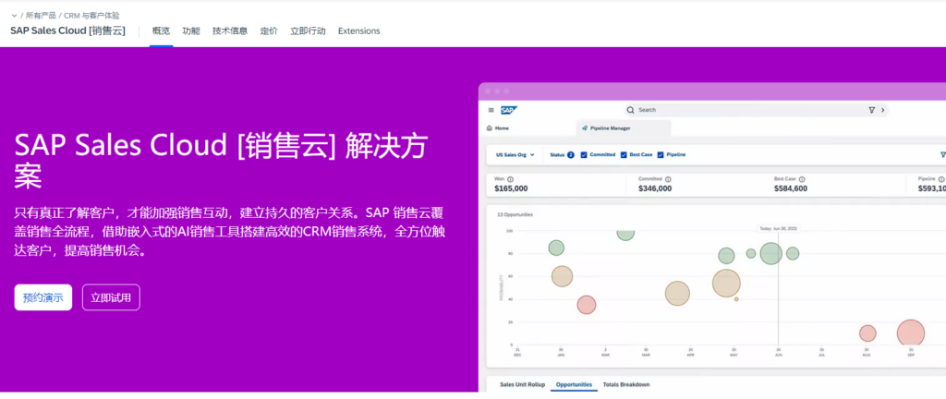Click the arrow icon at the search bar's end
This screenshot has width=946, height=399.
click(882, 110)
